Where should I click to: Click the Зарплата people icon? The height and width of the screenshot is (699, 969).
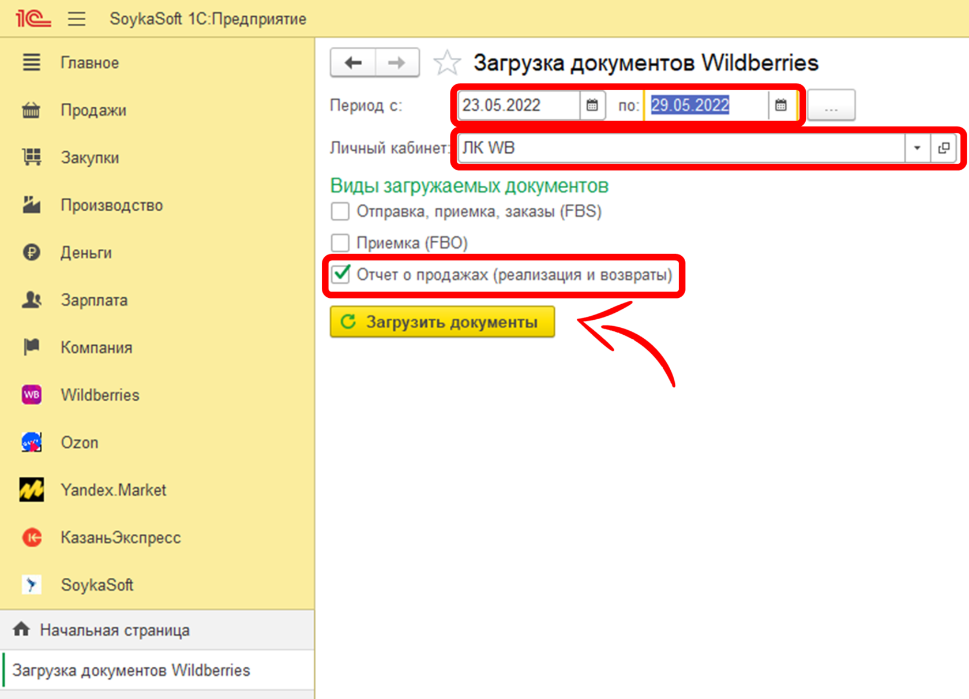pos(32,300)
